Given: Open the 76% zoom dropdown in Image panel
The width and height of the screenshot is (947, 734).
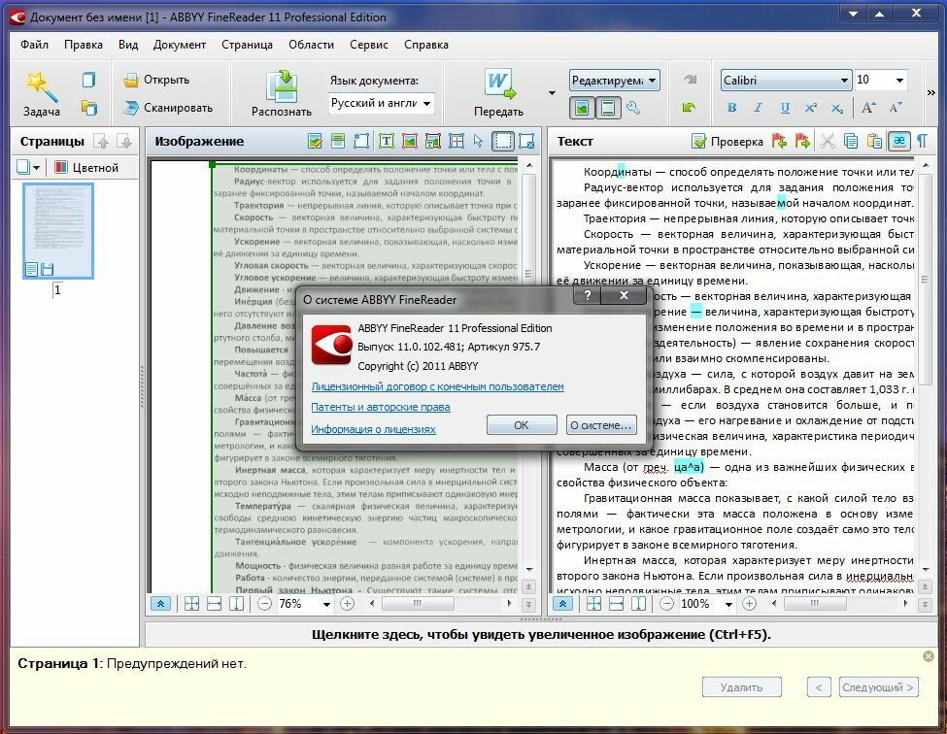Looking at the screenshot, I should [326, 604].
